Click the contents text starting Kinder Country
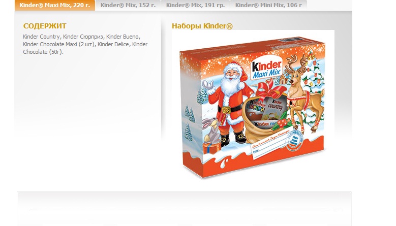 tap(85, 44)
